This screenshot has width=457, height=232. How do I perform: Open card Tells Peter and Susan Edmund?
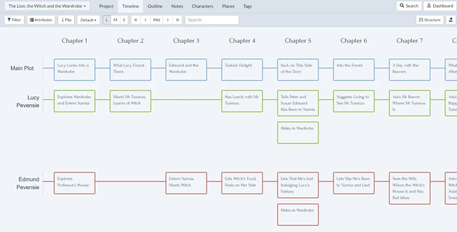click(298, 103)
